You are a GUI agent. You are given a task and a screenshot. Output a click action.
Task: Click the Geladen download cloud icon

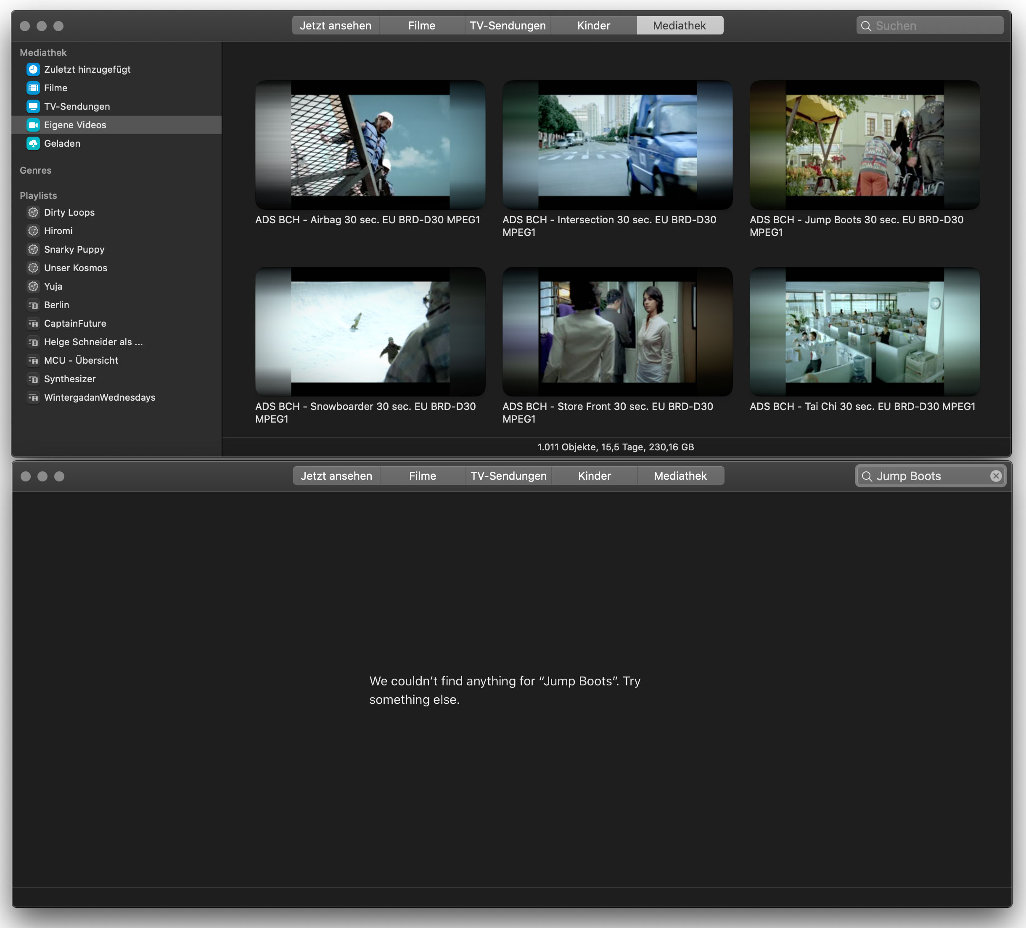click(33, 143)
